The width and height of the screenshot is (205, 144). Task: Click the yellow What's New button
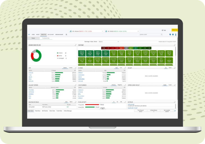(175, 30)
